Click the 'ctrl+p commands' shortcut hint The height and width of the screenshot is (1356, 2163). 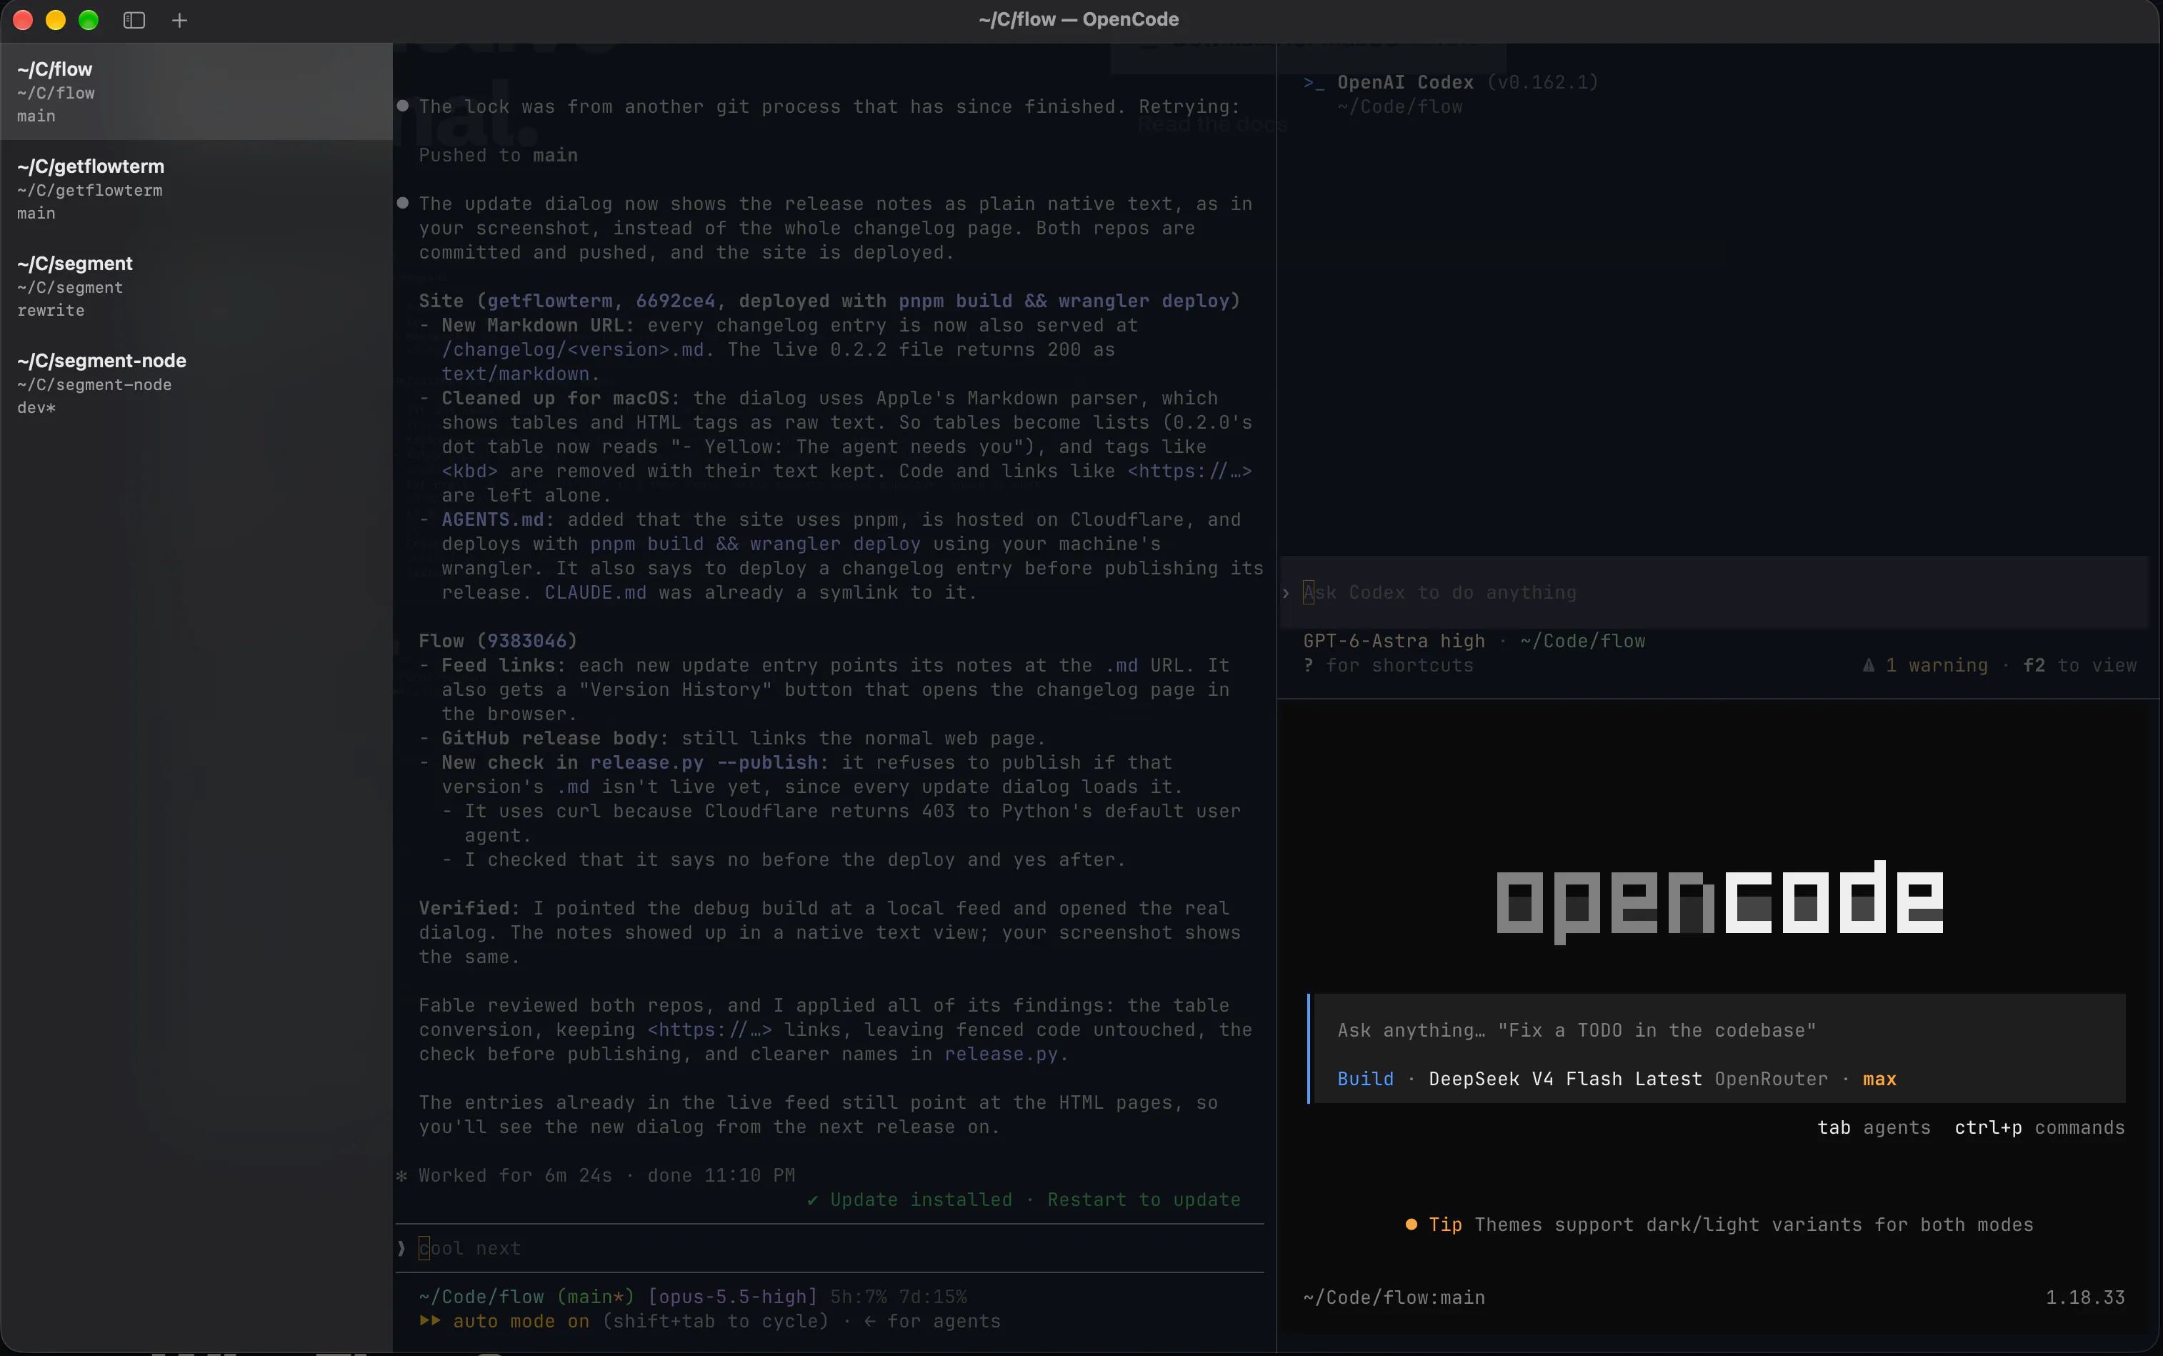[2039, 1127]
